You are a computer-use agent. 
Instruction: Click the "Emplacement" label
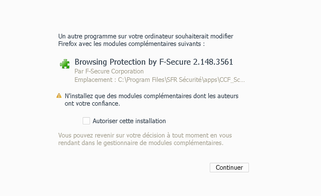pos(93,80)
